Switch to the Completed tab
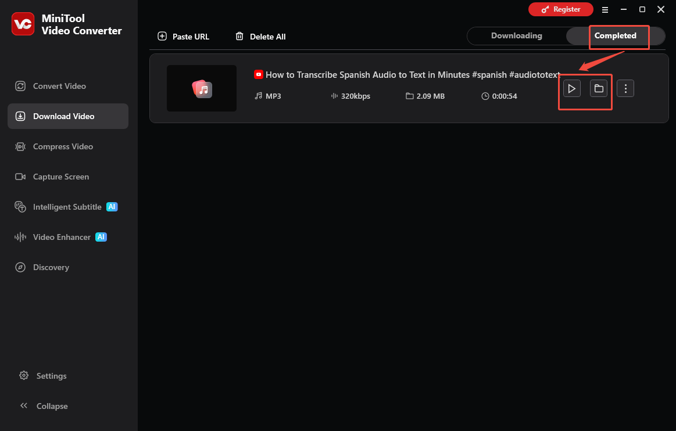The width and height of the screenshot is (676, 431). click(x=615, y=36)
